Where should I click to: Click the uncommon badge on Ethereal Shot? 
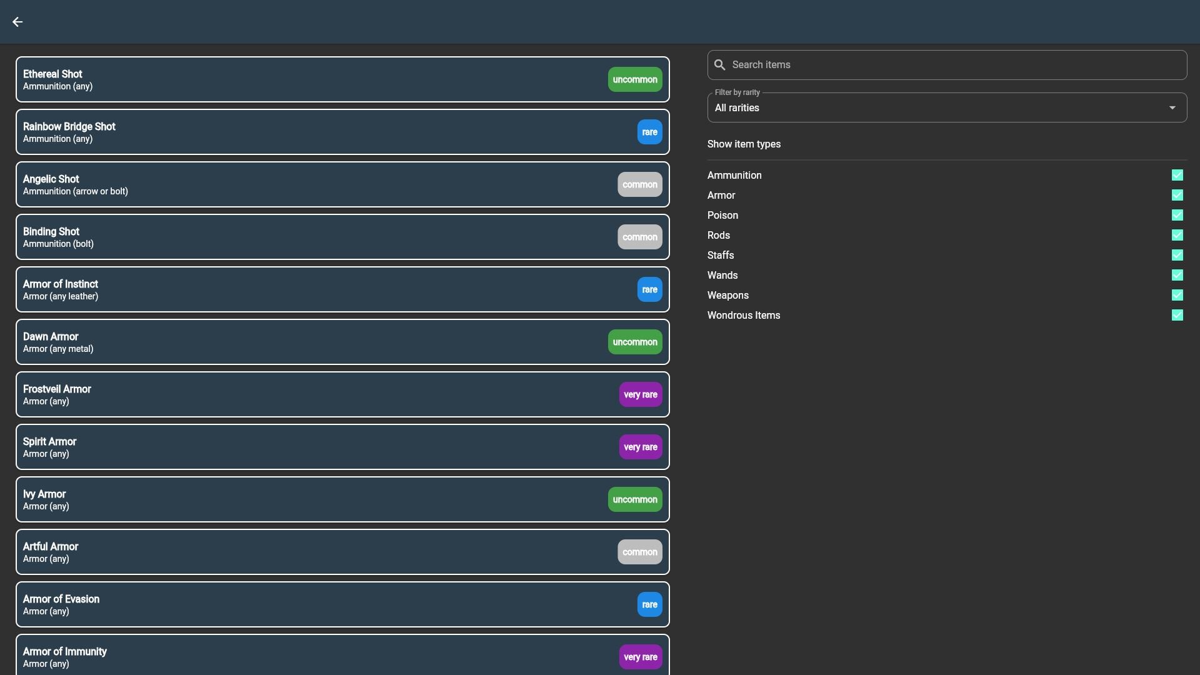coord(634,79)
